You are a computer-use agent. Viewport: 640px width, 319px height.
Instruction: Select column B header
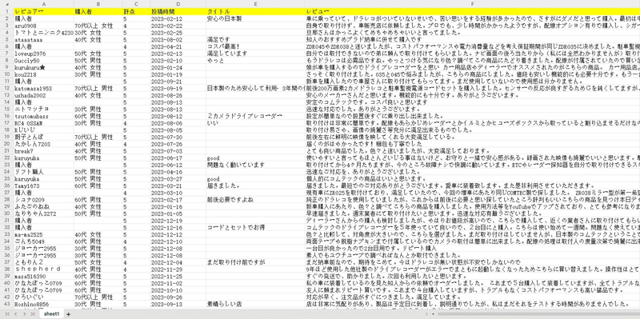[x=98, y=4]
